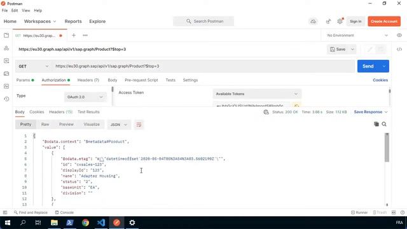The width and height of the screenshot is (407, 229).
Task: Click the Sign In button
Action: (x=355, y=21)
